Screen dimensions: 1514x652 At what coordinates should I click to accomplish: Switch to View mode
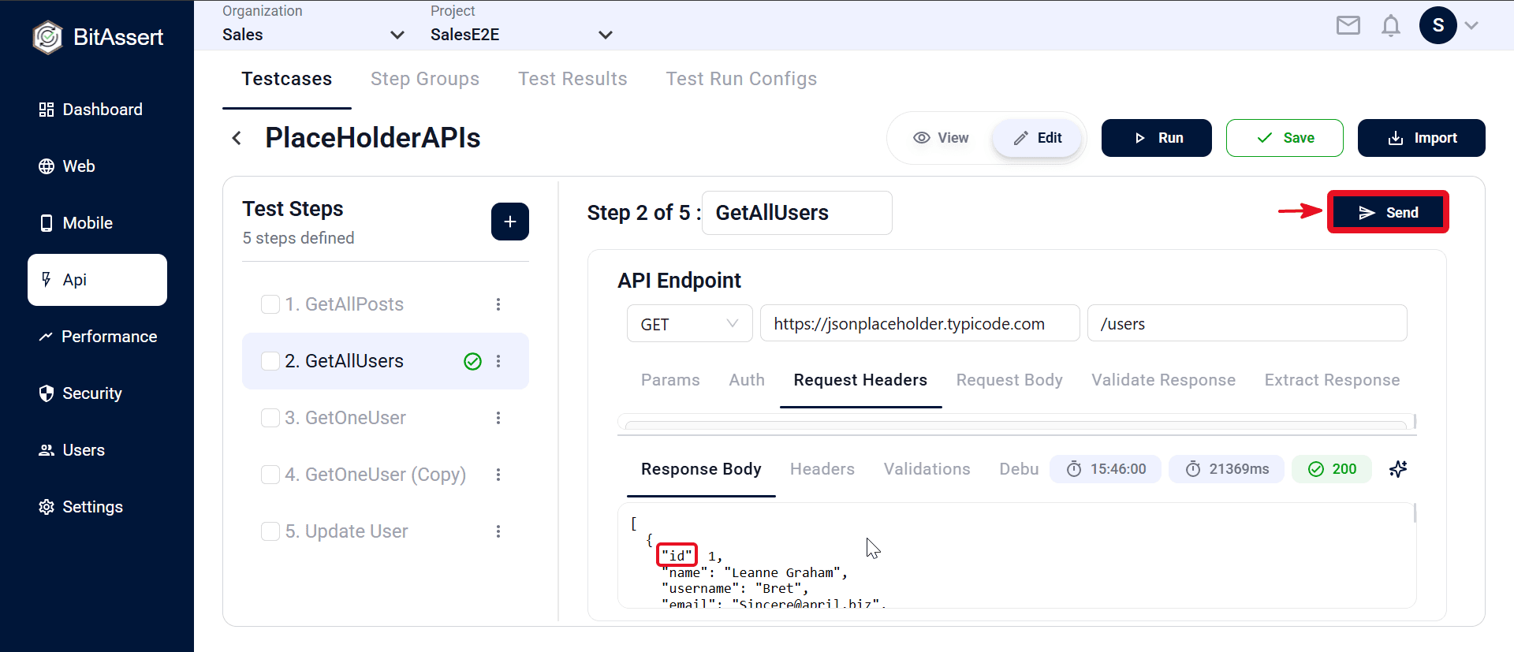point(941,138)
